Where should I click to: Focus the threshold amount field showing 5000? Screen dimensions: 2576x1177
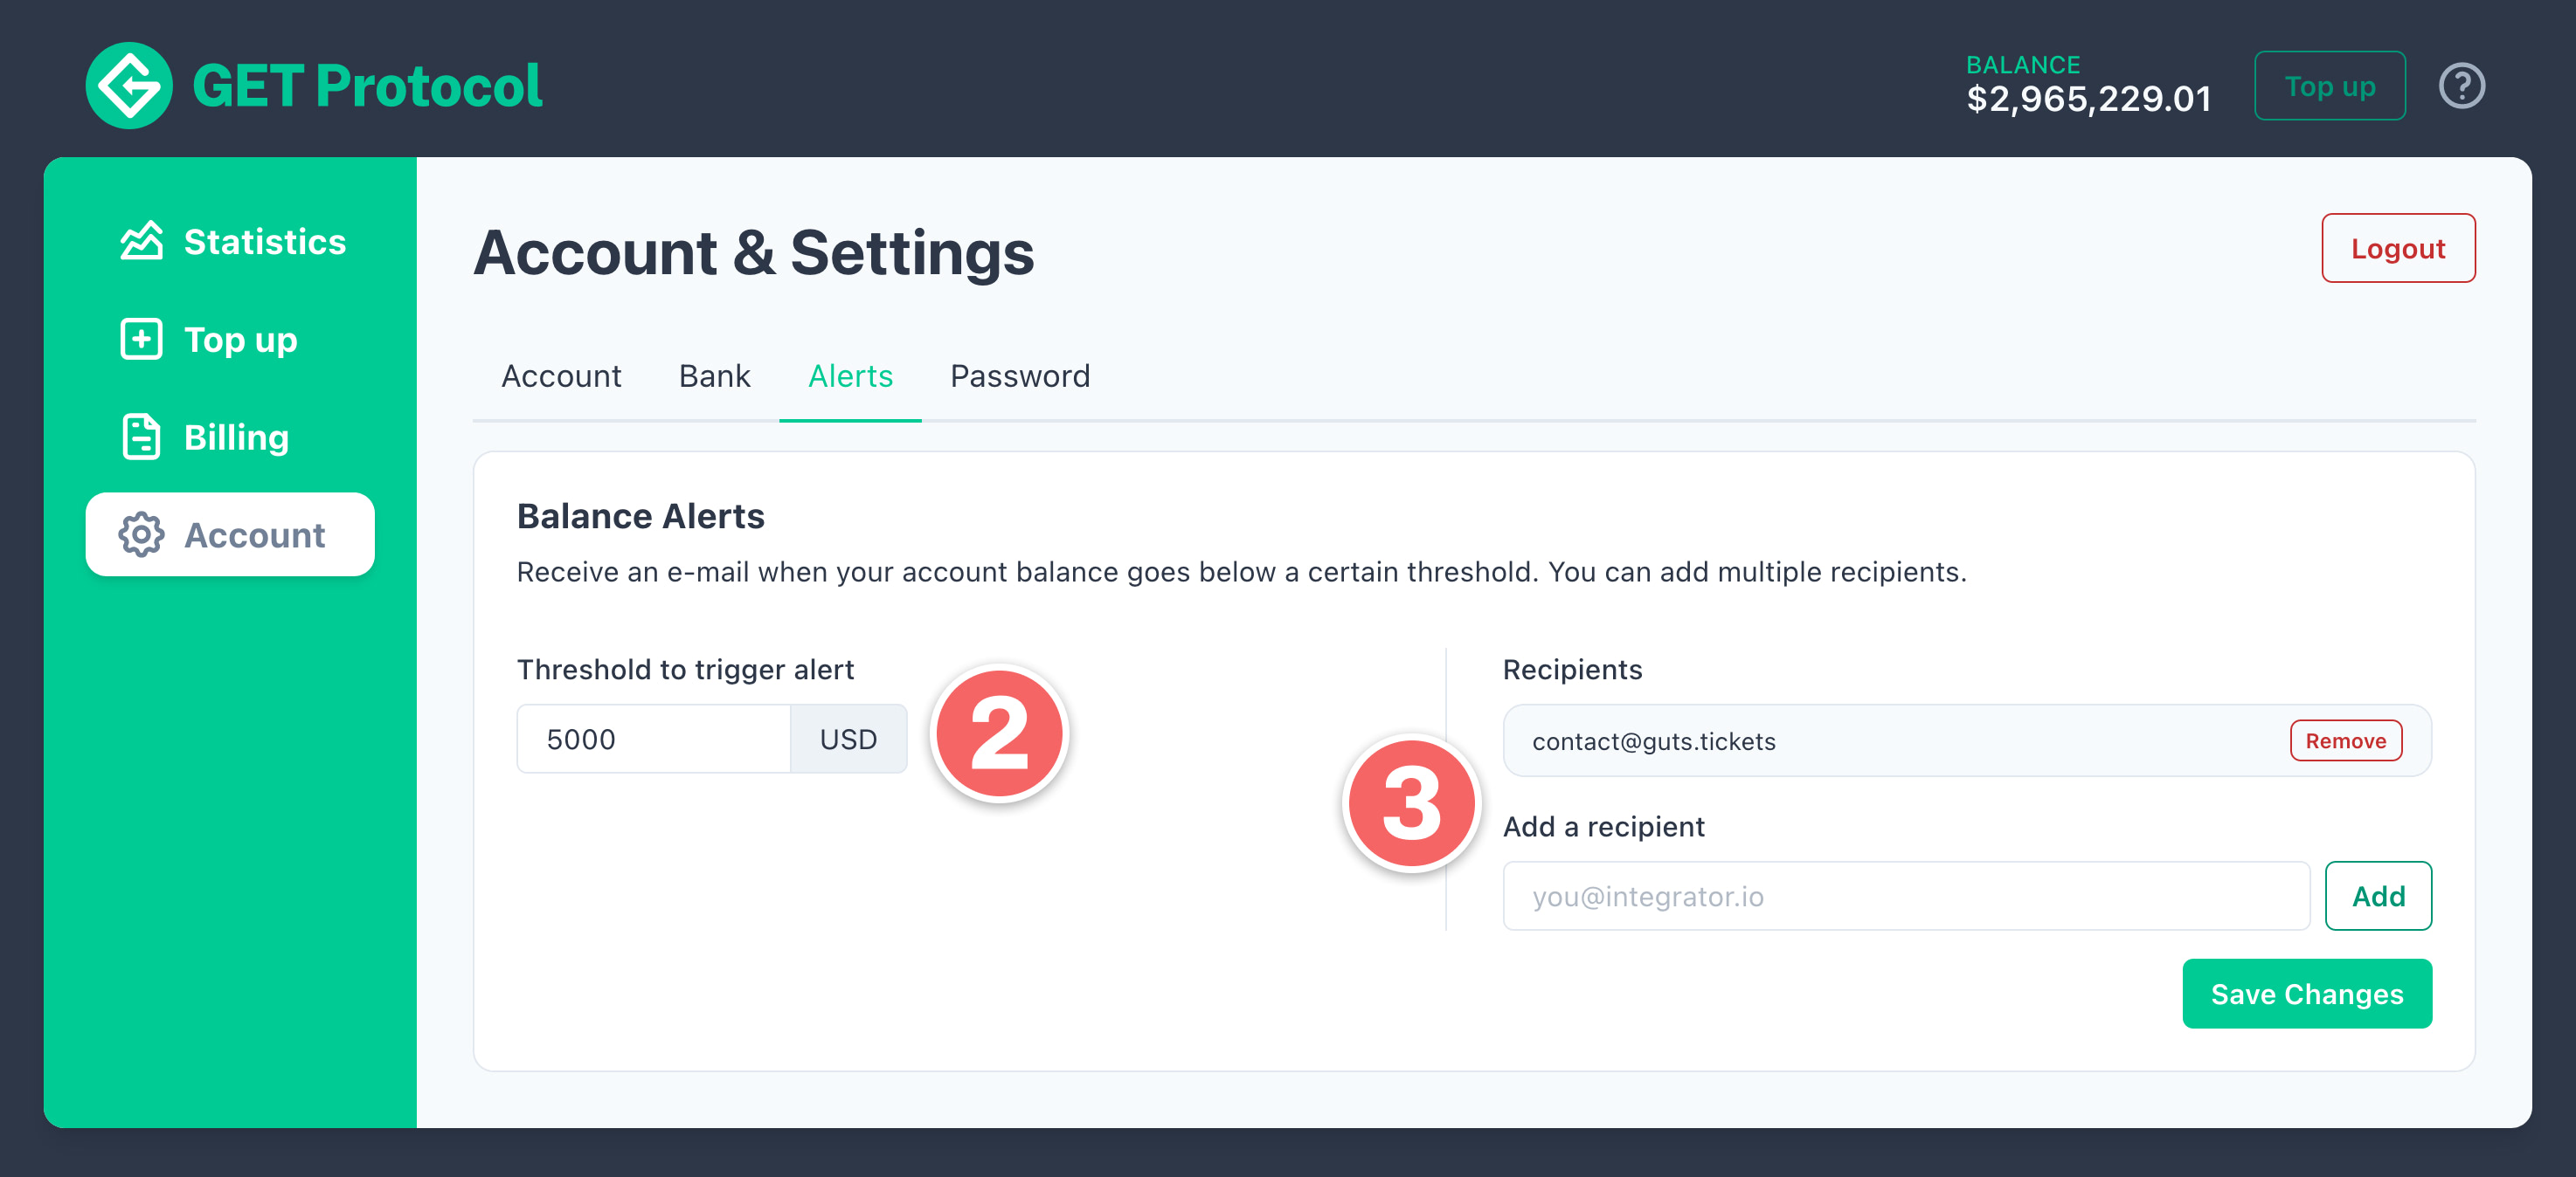654,740
